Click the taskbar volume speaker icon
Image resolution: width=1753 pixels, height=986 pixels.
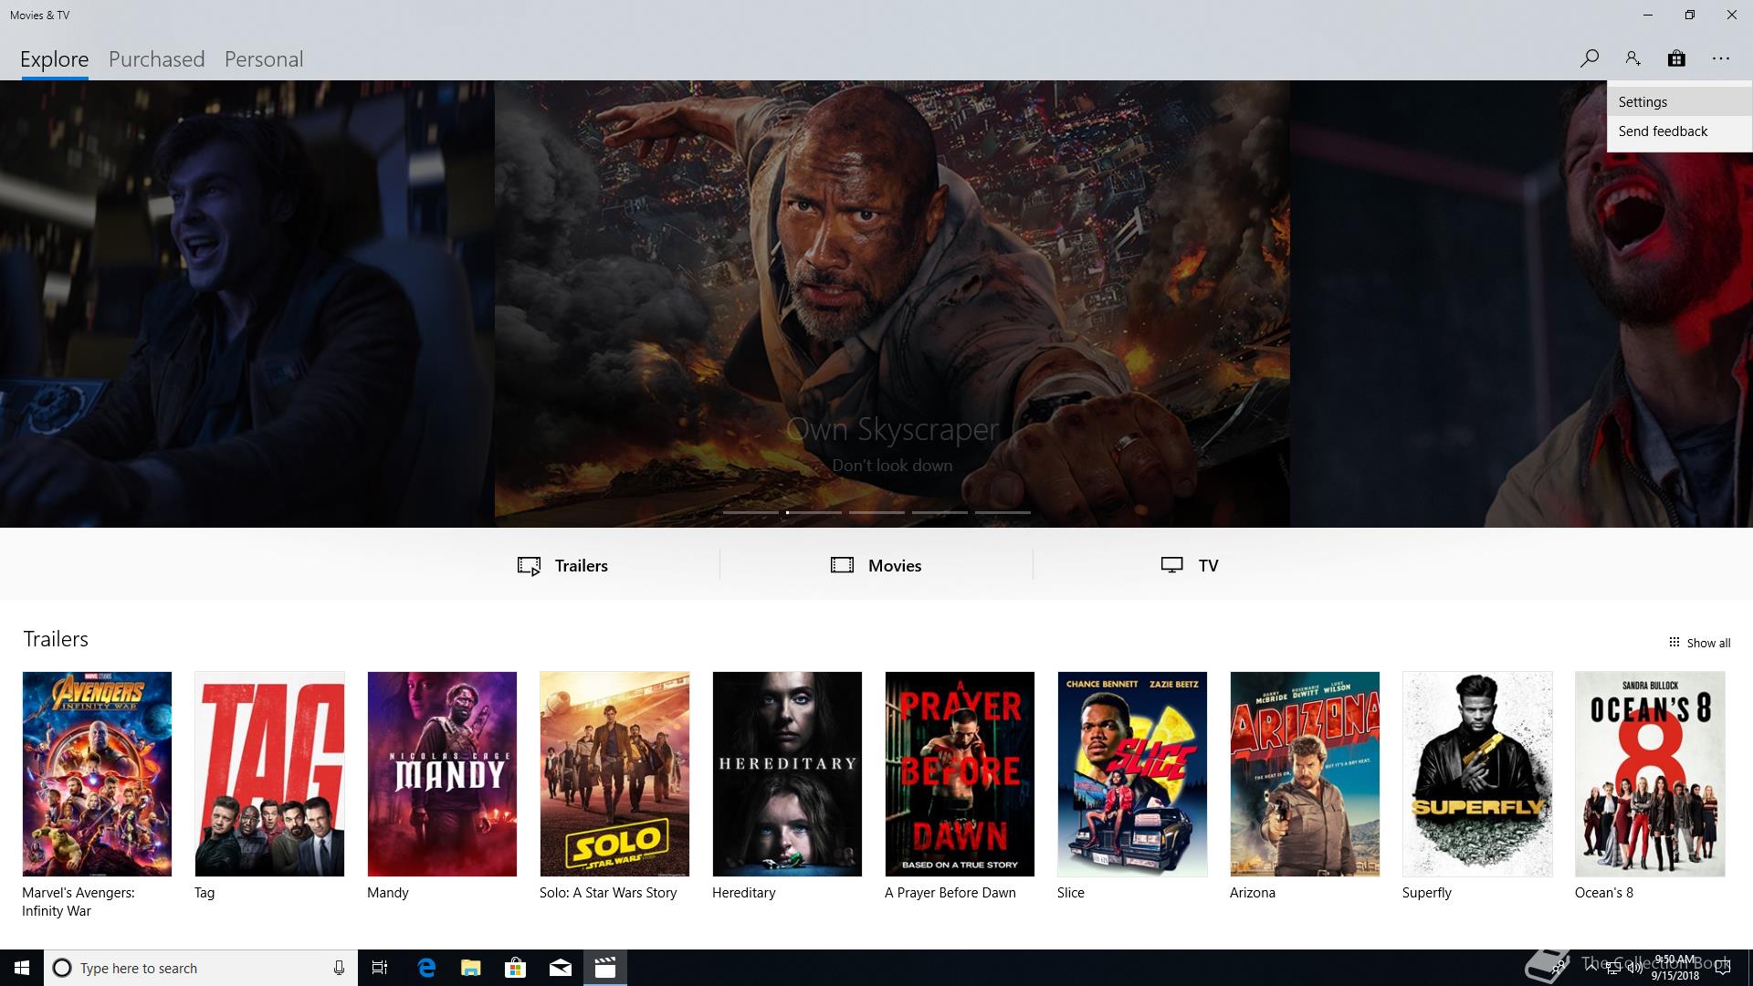(1634, 968)
